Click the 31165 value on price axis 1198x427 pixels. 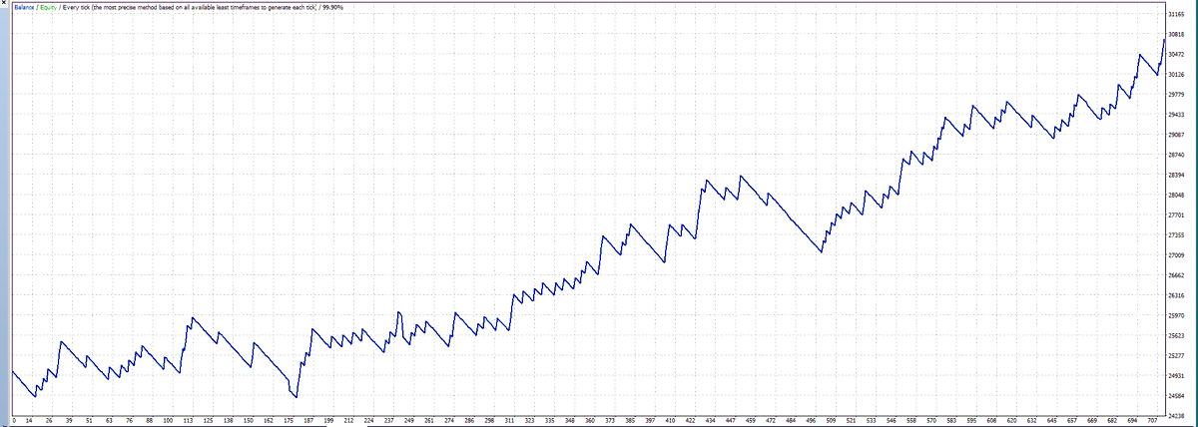pos(1174,14)
